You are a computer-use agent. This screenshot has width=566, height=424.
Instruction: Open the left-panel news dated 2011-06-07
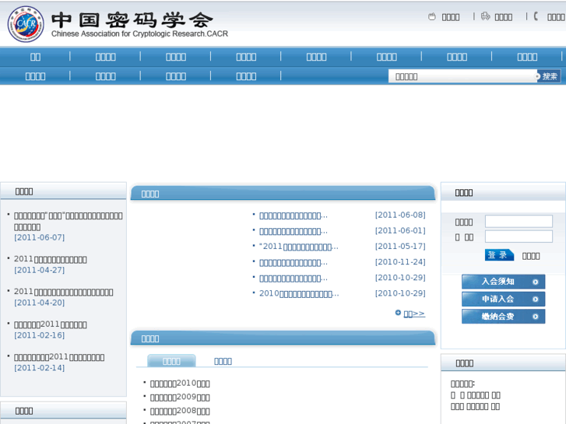(x=69, y=221)
